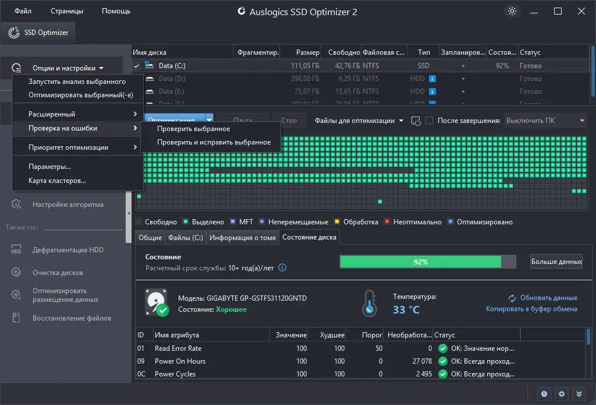
Task: Enable the 'После завершения' checkbox
Action: (429, 121)
